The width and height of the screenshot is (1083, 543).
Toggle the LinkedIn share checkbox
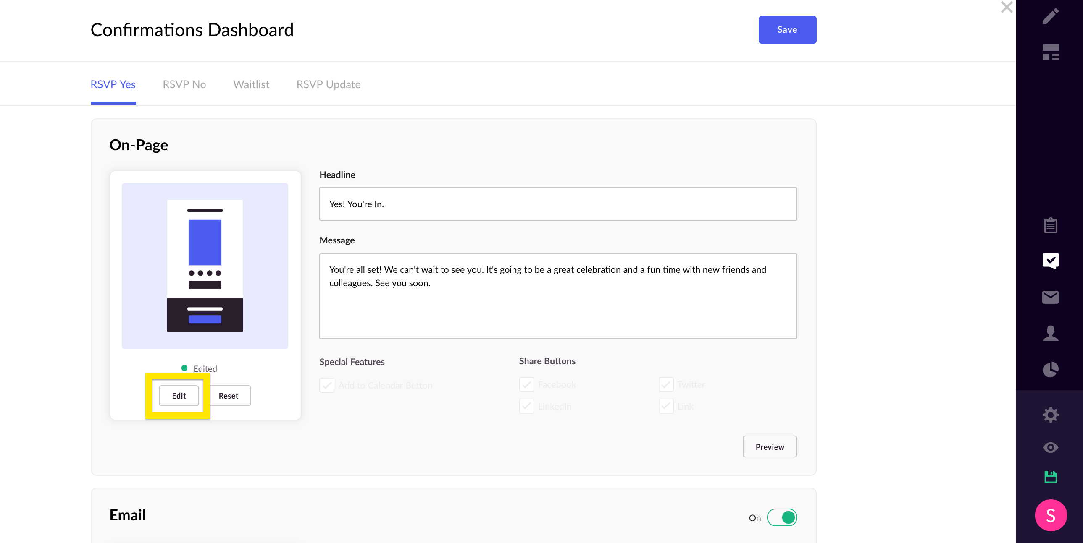[526, 406]
